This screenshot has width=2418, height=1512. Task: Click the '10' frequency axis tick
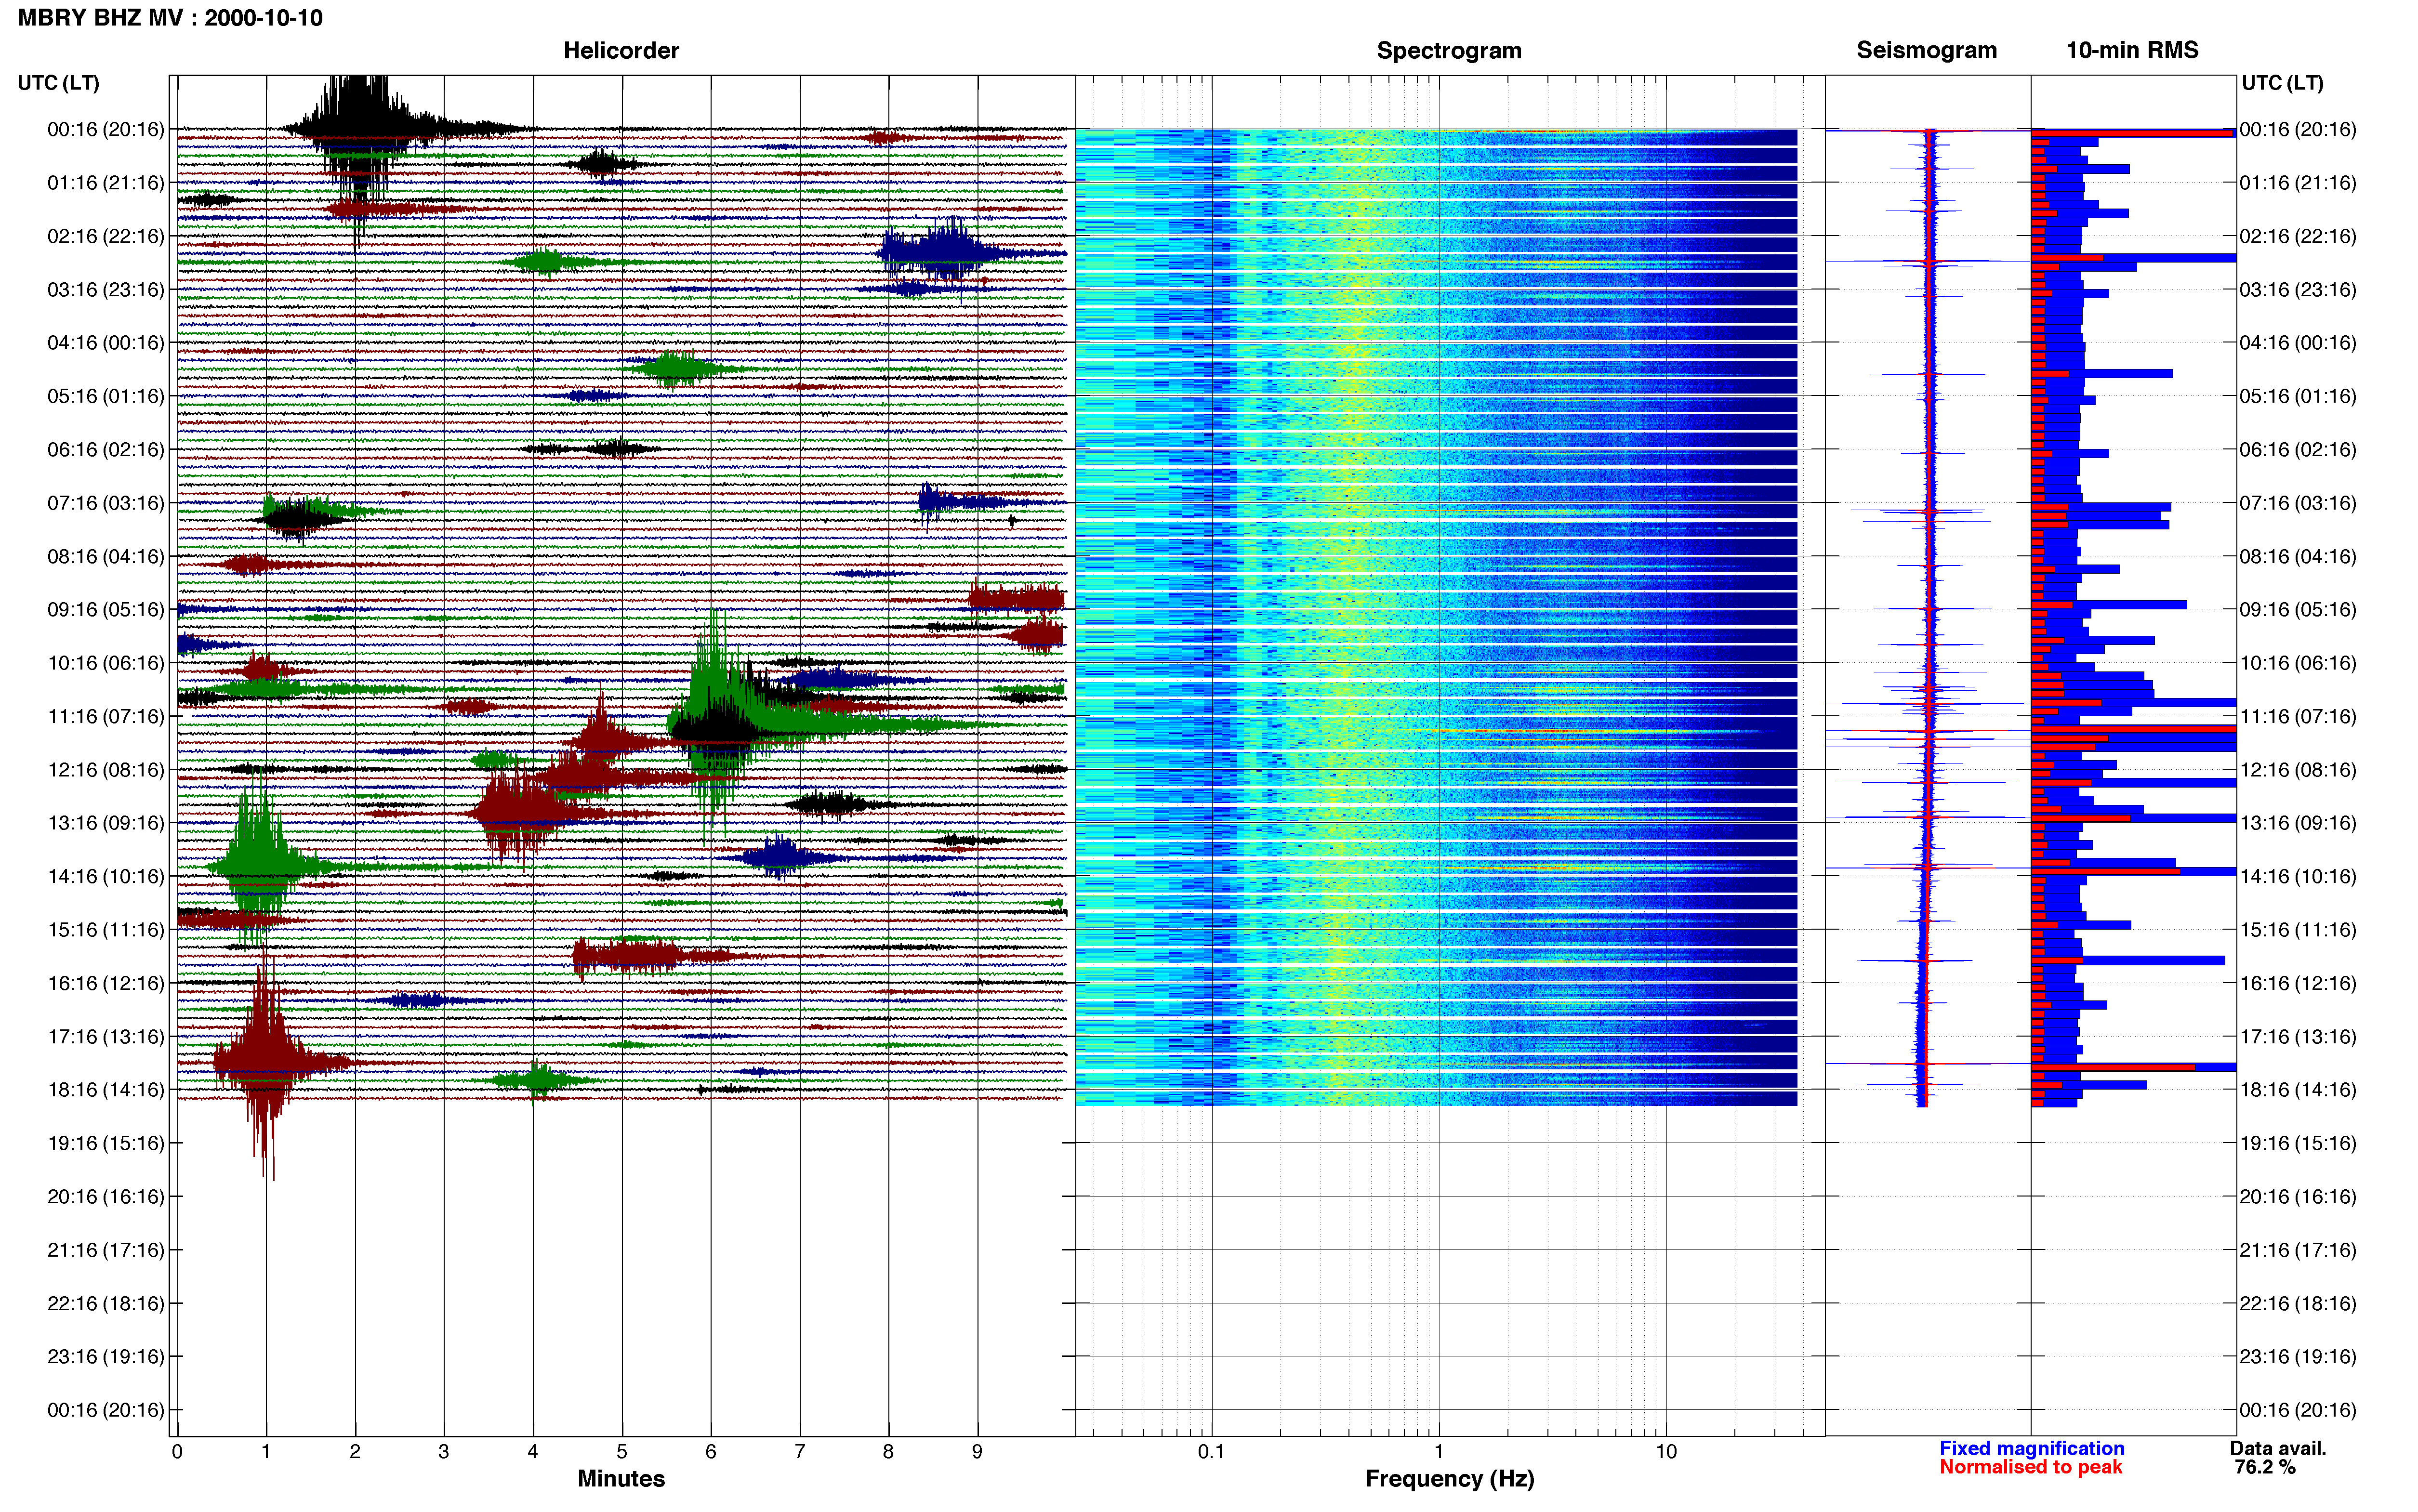tap(1666, 1452)
